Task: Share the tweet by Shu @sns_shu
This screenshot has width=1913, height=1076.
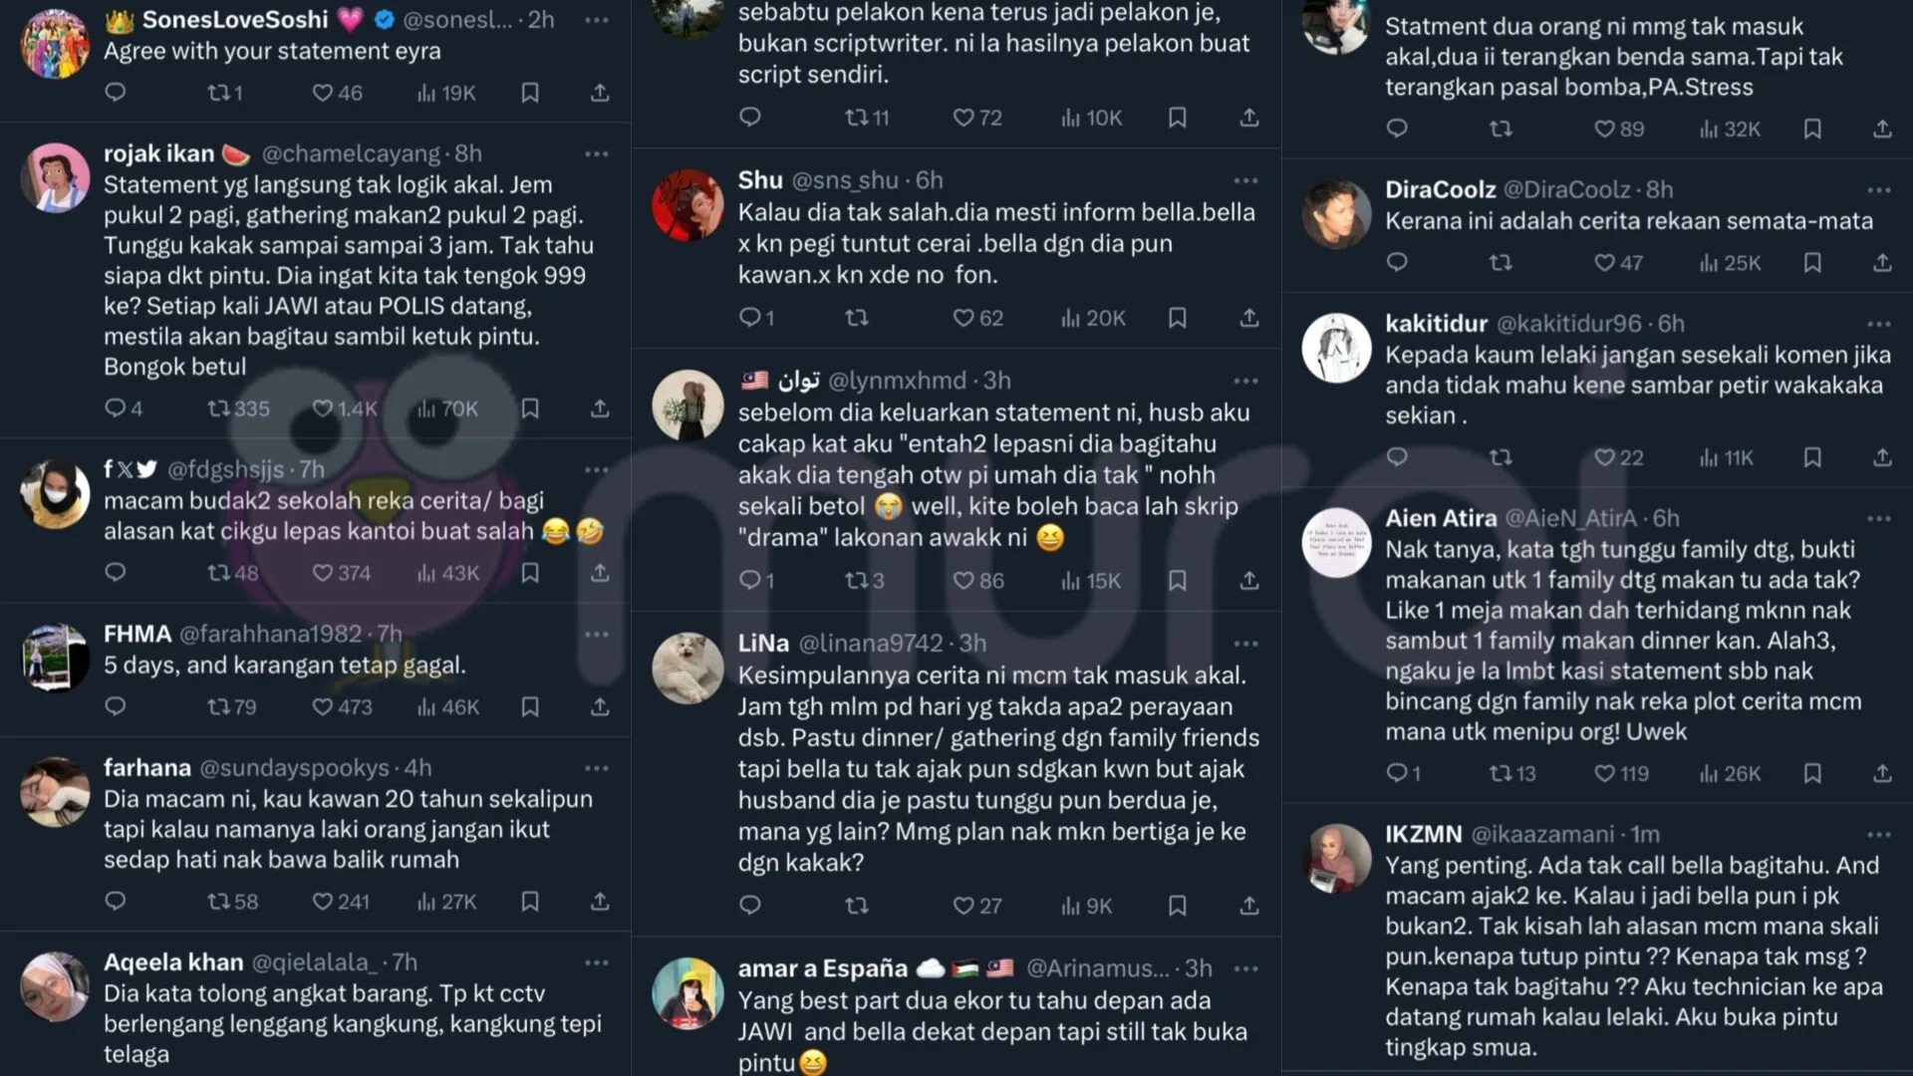Action: point(1248,319)
